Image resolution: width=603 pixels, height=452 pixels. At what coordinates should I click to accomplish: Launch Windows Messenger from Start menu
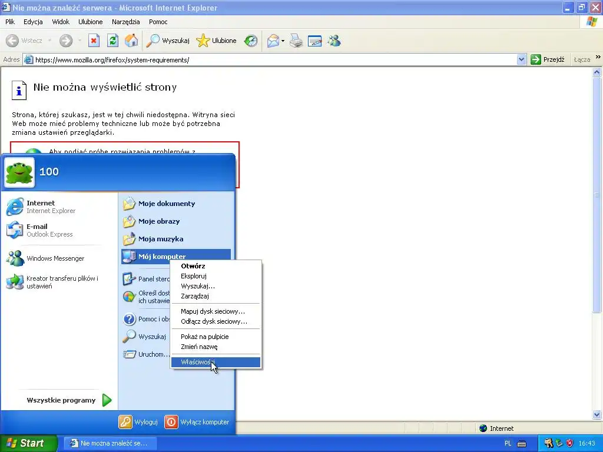point(59,258)
